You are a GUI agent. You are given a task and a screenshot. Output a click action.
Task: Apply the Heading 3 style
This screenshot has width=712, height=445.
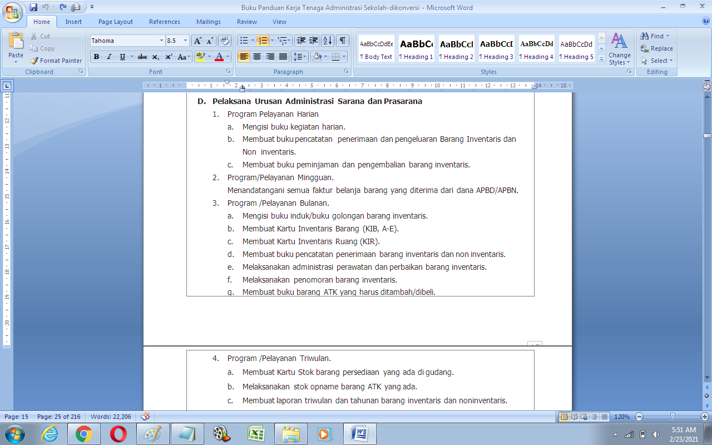tap(496, 49)
